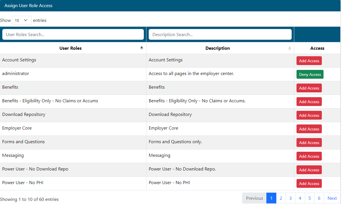Go to page 3 of results
342x204 pixels.
coord(290,198)
